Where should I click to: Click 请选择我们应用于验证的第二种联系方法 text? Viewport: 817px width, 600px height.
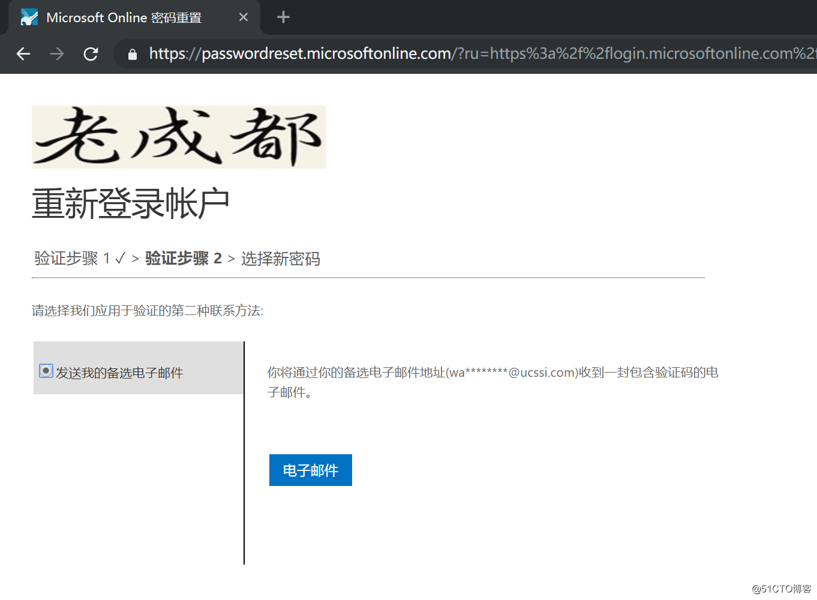click(148, 310)
